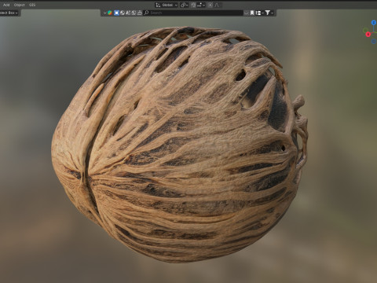Open the Global transform orientation dropdown
Image resolution: width=377 pixels, height=283 pixels.
point(167,5)
